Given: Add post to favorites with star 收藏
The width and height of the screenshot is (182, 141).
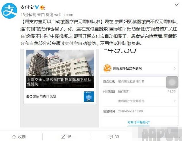Looking at the screenshot, I should (x=19, y=137).
